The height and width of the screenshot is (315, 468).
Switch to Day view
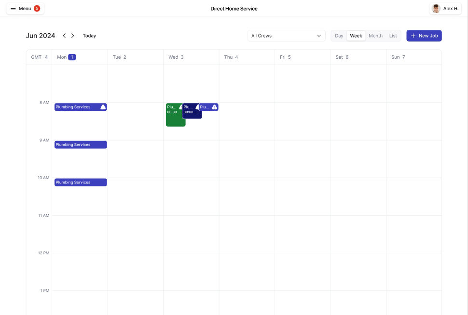[x=339, y=36]
